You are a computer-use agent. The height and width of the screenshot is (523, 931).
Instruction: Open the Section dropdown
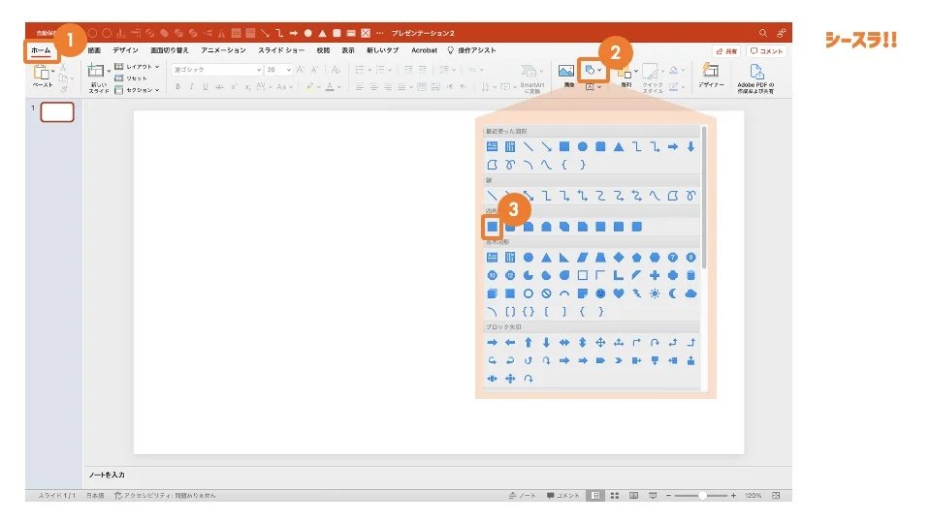point(137,90)
